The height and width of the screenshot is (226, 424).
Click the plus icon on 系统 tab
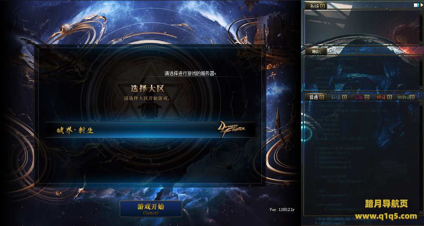click(322, 6)
